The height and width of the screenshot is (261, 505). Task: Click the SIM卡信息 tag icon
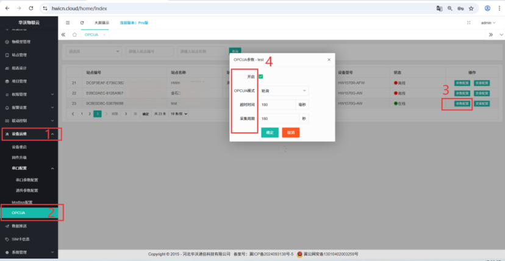pyautogui.click(x=7, y=240)
